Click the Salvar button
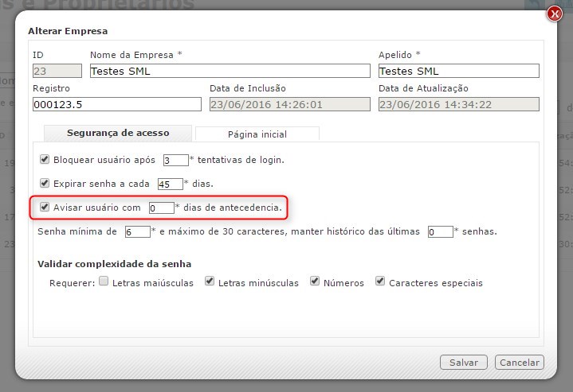Viewport: 573px width, 392px height. pos(463,362)
